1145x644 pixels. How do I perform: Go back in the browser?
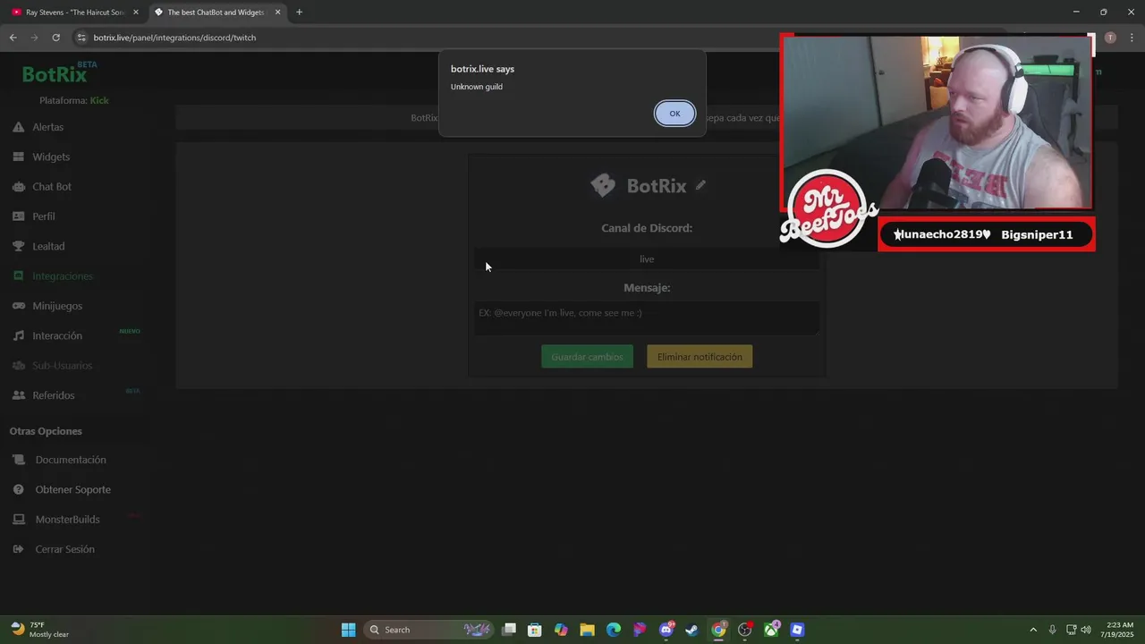click(13, 38)
